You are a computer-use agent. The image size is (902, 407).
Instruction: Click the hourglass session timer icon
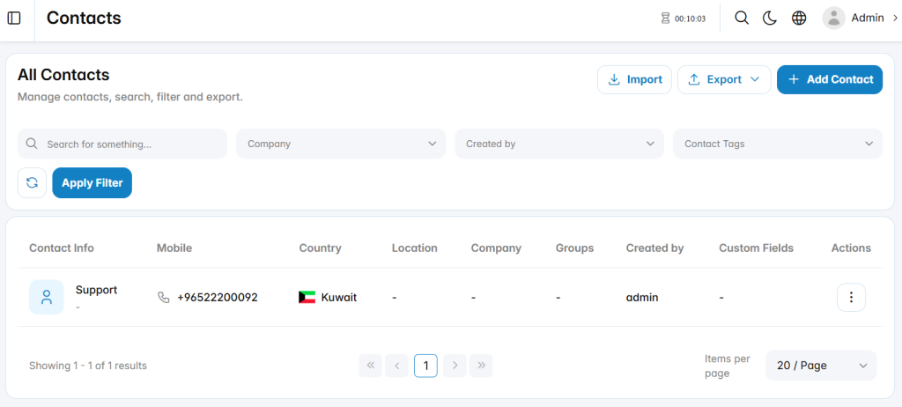[x=666, y=18]
